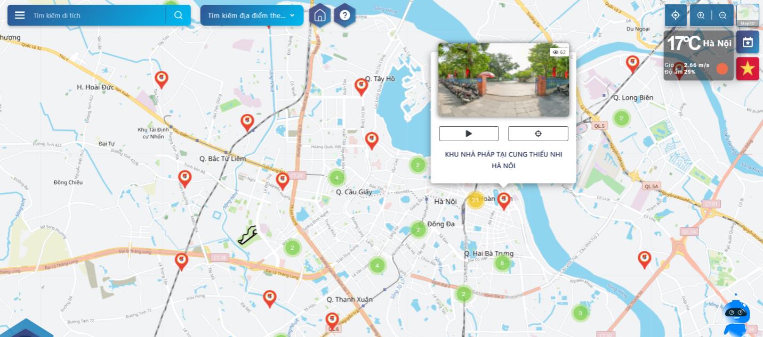763x337 pixels.
Task: Expand the yellow cluster marker with 21
Action: point(475,200)
